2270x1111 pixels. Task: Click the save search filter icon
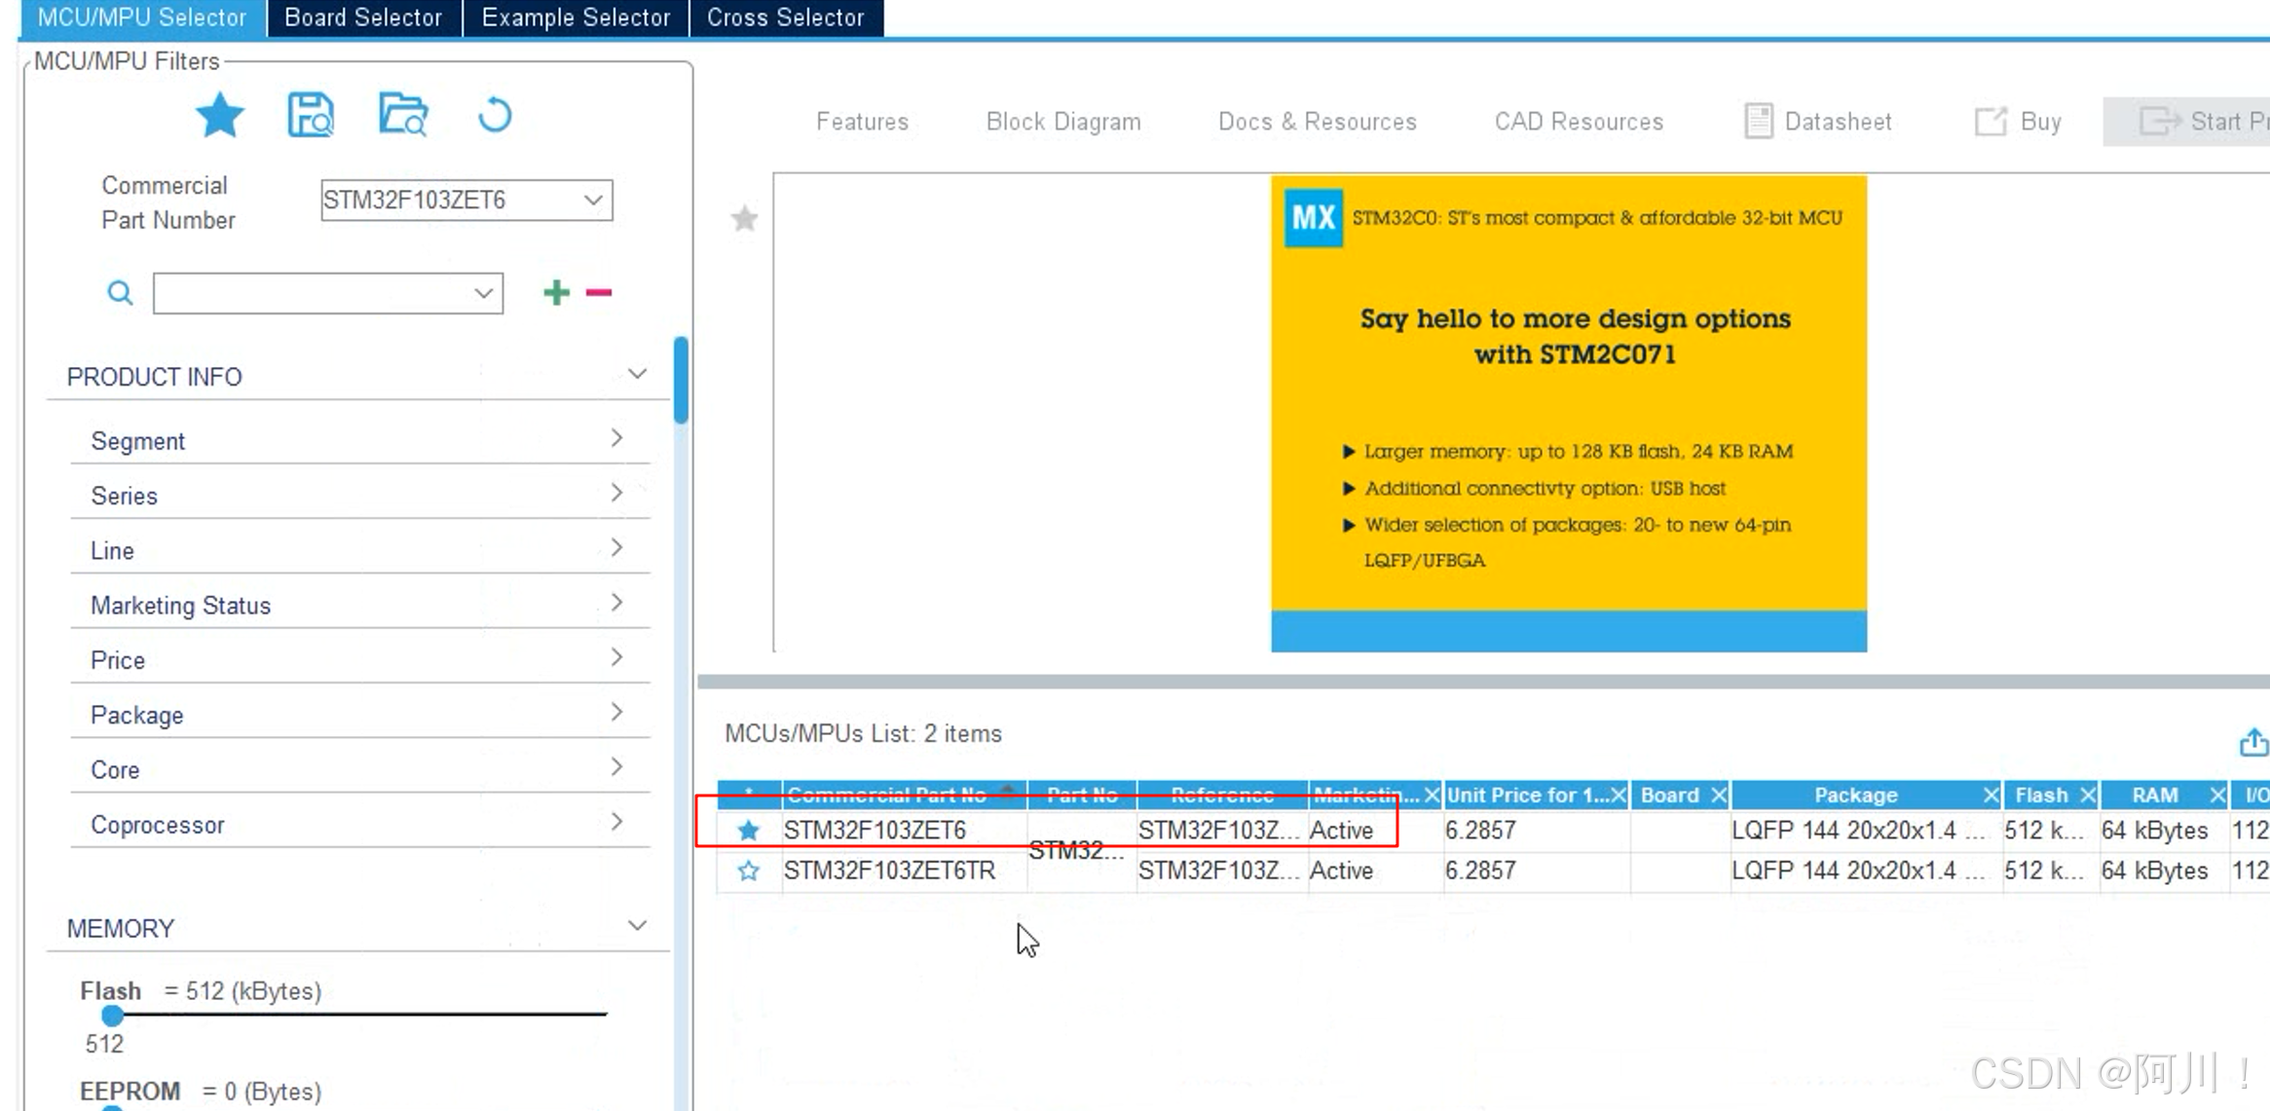point(311,116)
